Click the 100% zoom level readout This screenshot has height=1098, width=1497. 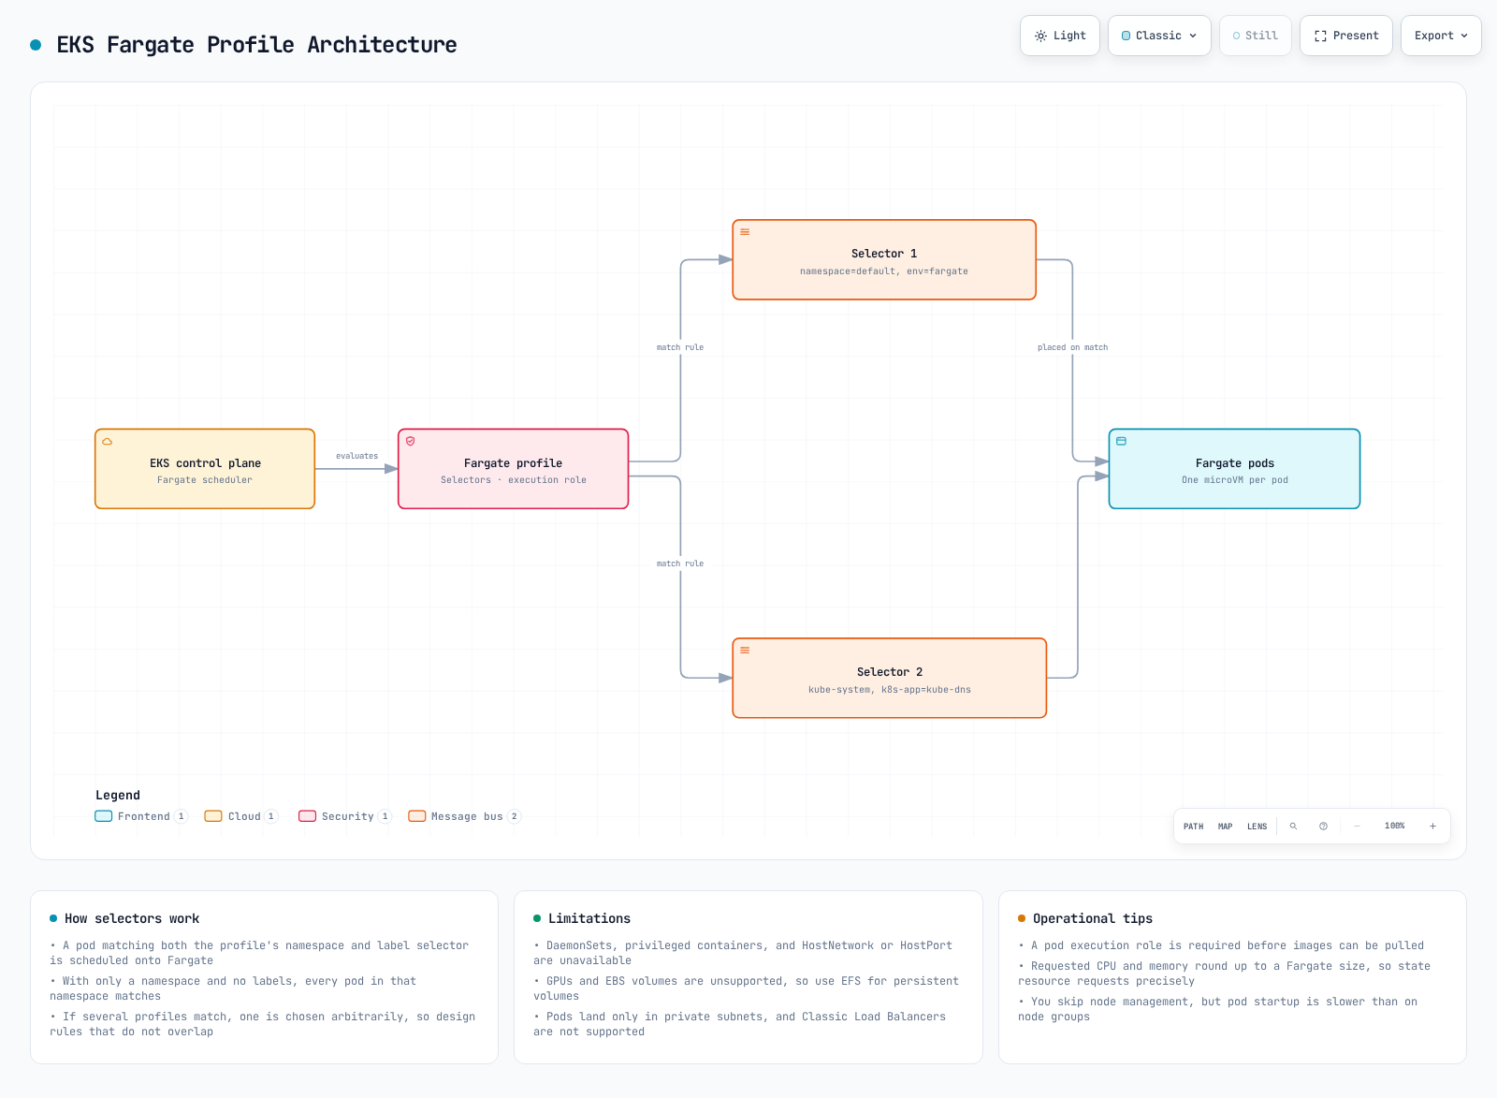(1395, 827)
